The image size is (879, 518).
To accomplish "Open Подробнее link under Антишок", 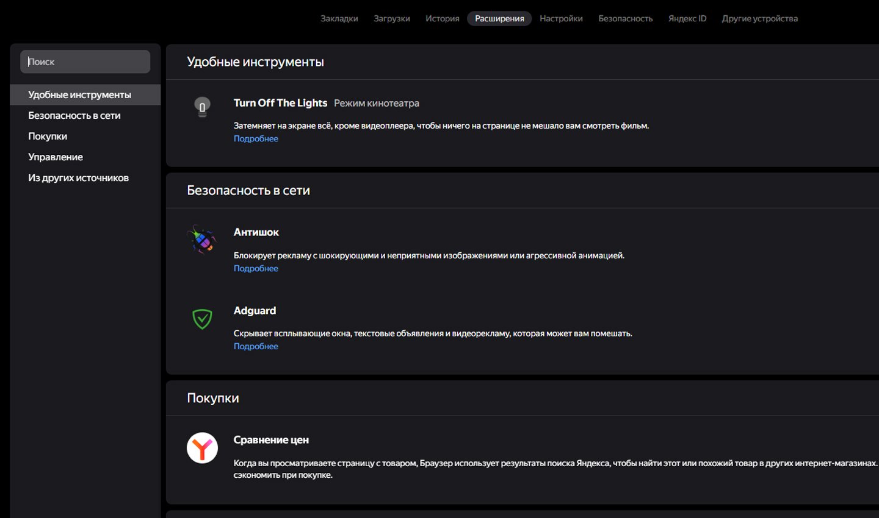I will coord(256,268).
